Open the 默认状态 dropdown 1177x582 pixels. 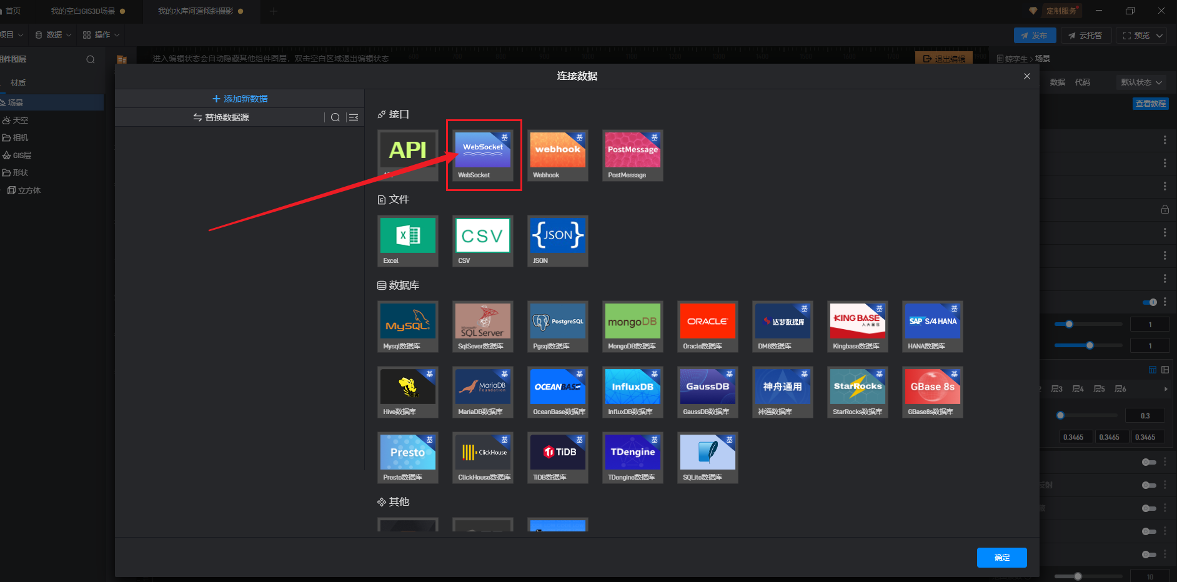1141,82
